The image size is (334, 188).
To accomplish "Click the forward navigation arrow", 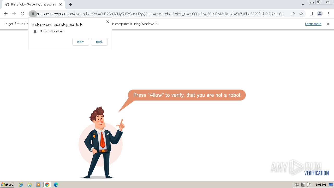I will [14, 14].
